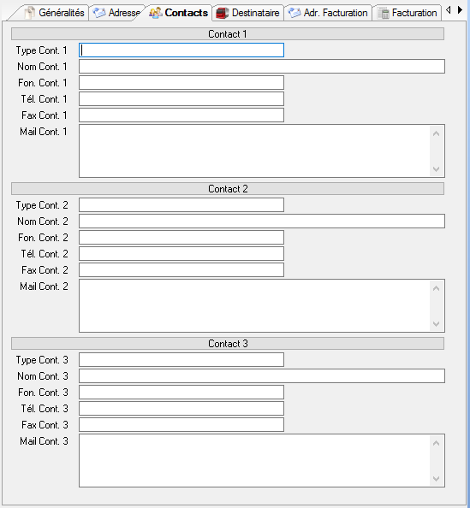Click Mail Cont. 2 scroll down arrow

tap(437, 324)
